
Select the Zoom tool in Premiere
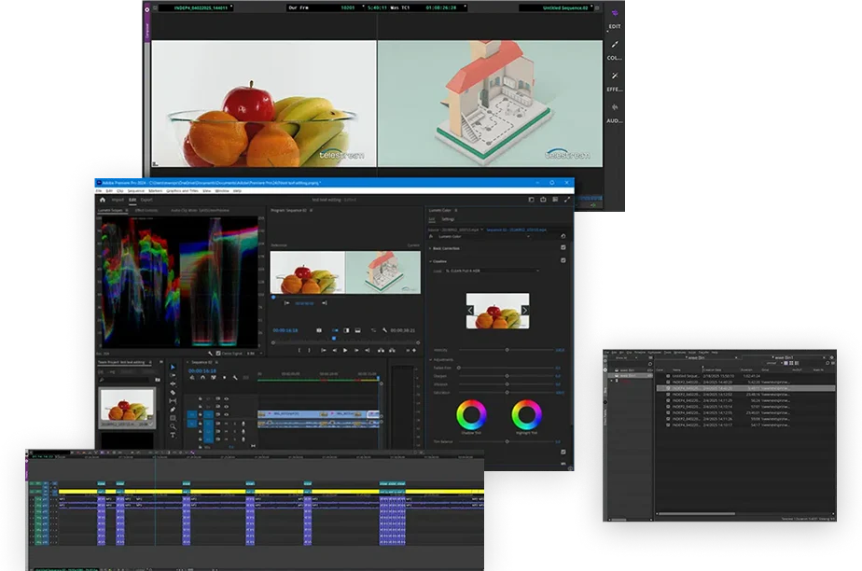point(173,426)
